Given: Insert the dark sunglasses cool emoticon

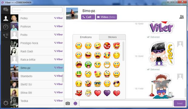Looking at the screenshot, I should coord(117,84).
